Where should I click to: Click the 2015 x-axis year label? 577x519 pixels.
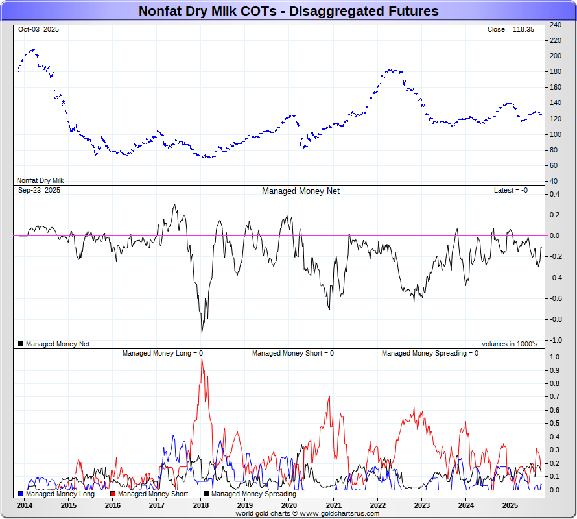coord(69,506)
